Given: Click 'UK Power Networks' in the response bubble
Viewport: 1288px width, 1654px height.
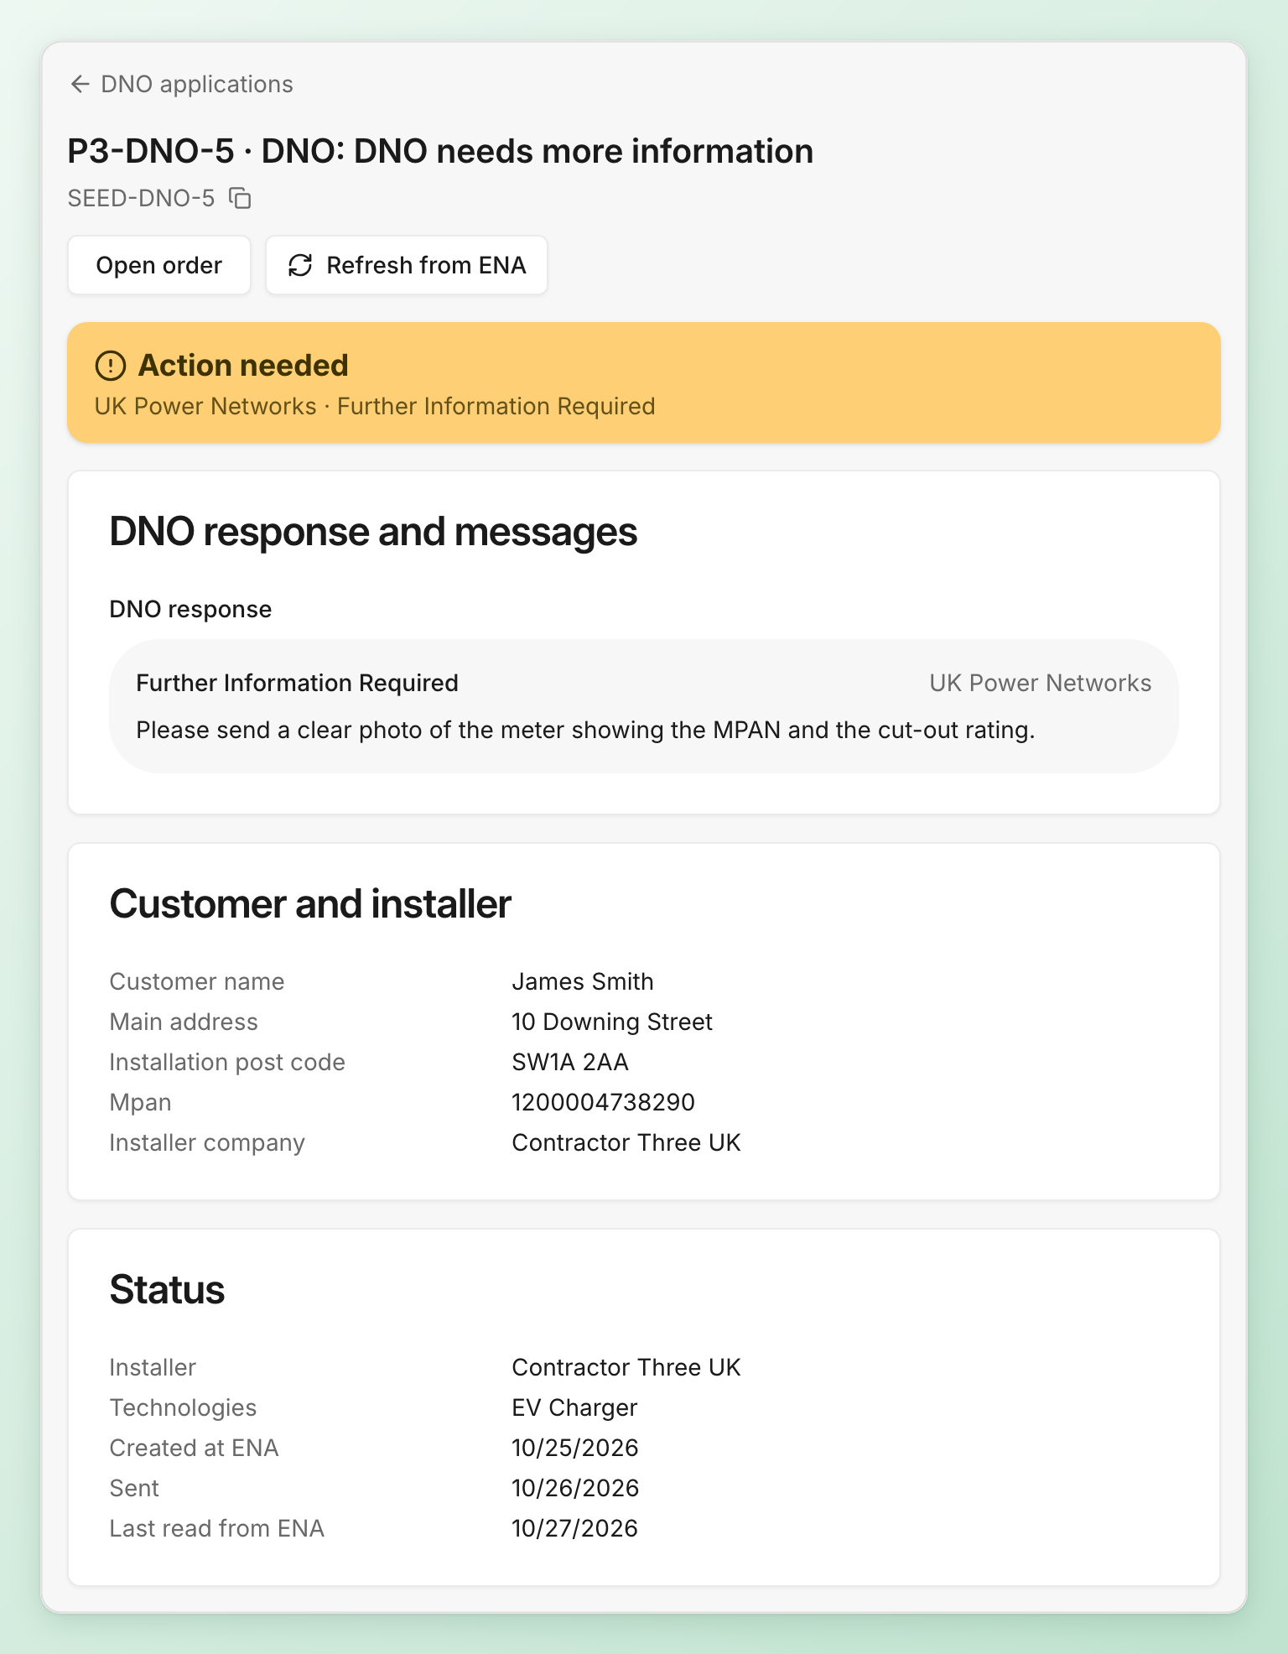Looking at the screenshot, I should 1040,683.
